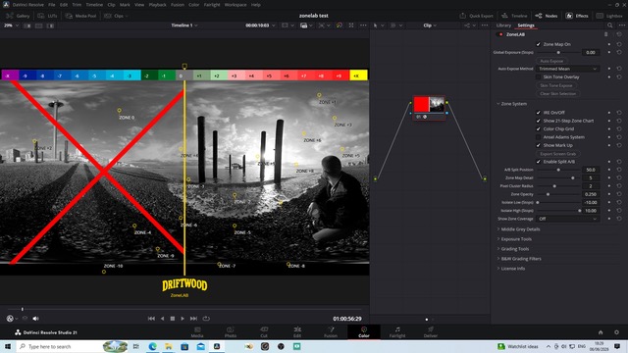628x353 pixels.
Task: Play the clip forward
Action: pos(183,319)
